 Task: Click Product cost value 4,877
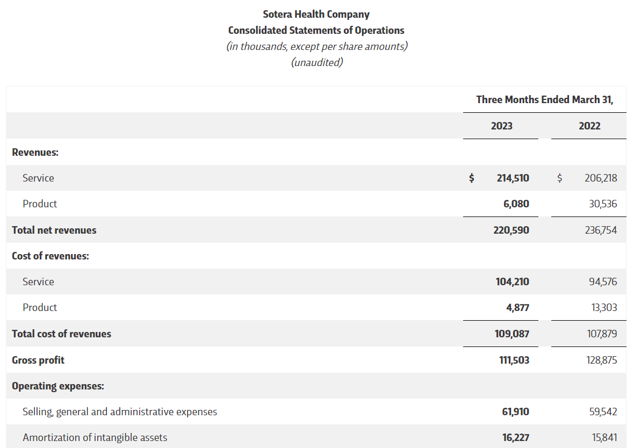(517, 308)
